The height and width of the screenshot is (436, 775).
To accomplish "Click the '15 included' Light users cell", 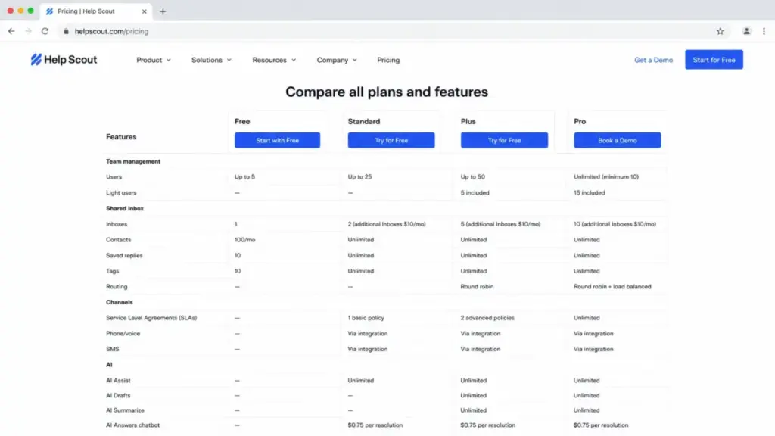I will click(x=589, y=192).
